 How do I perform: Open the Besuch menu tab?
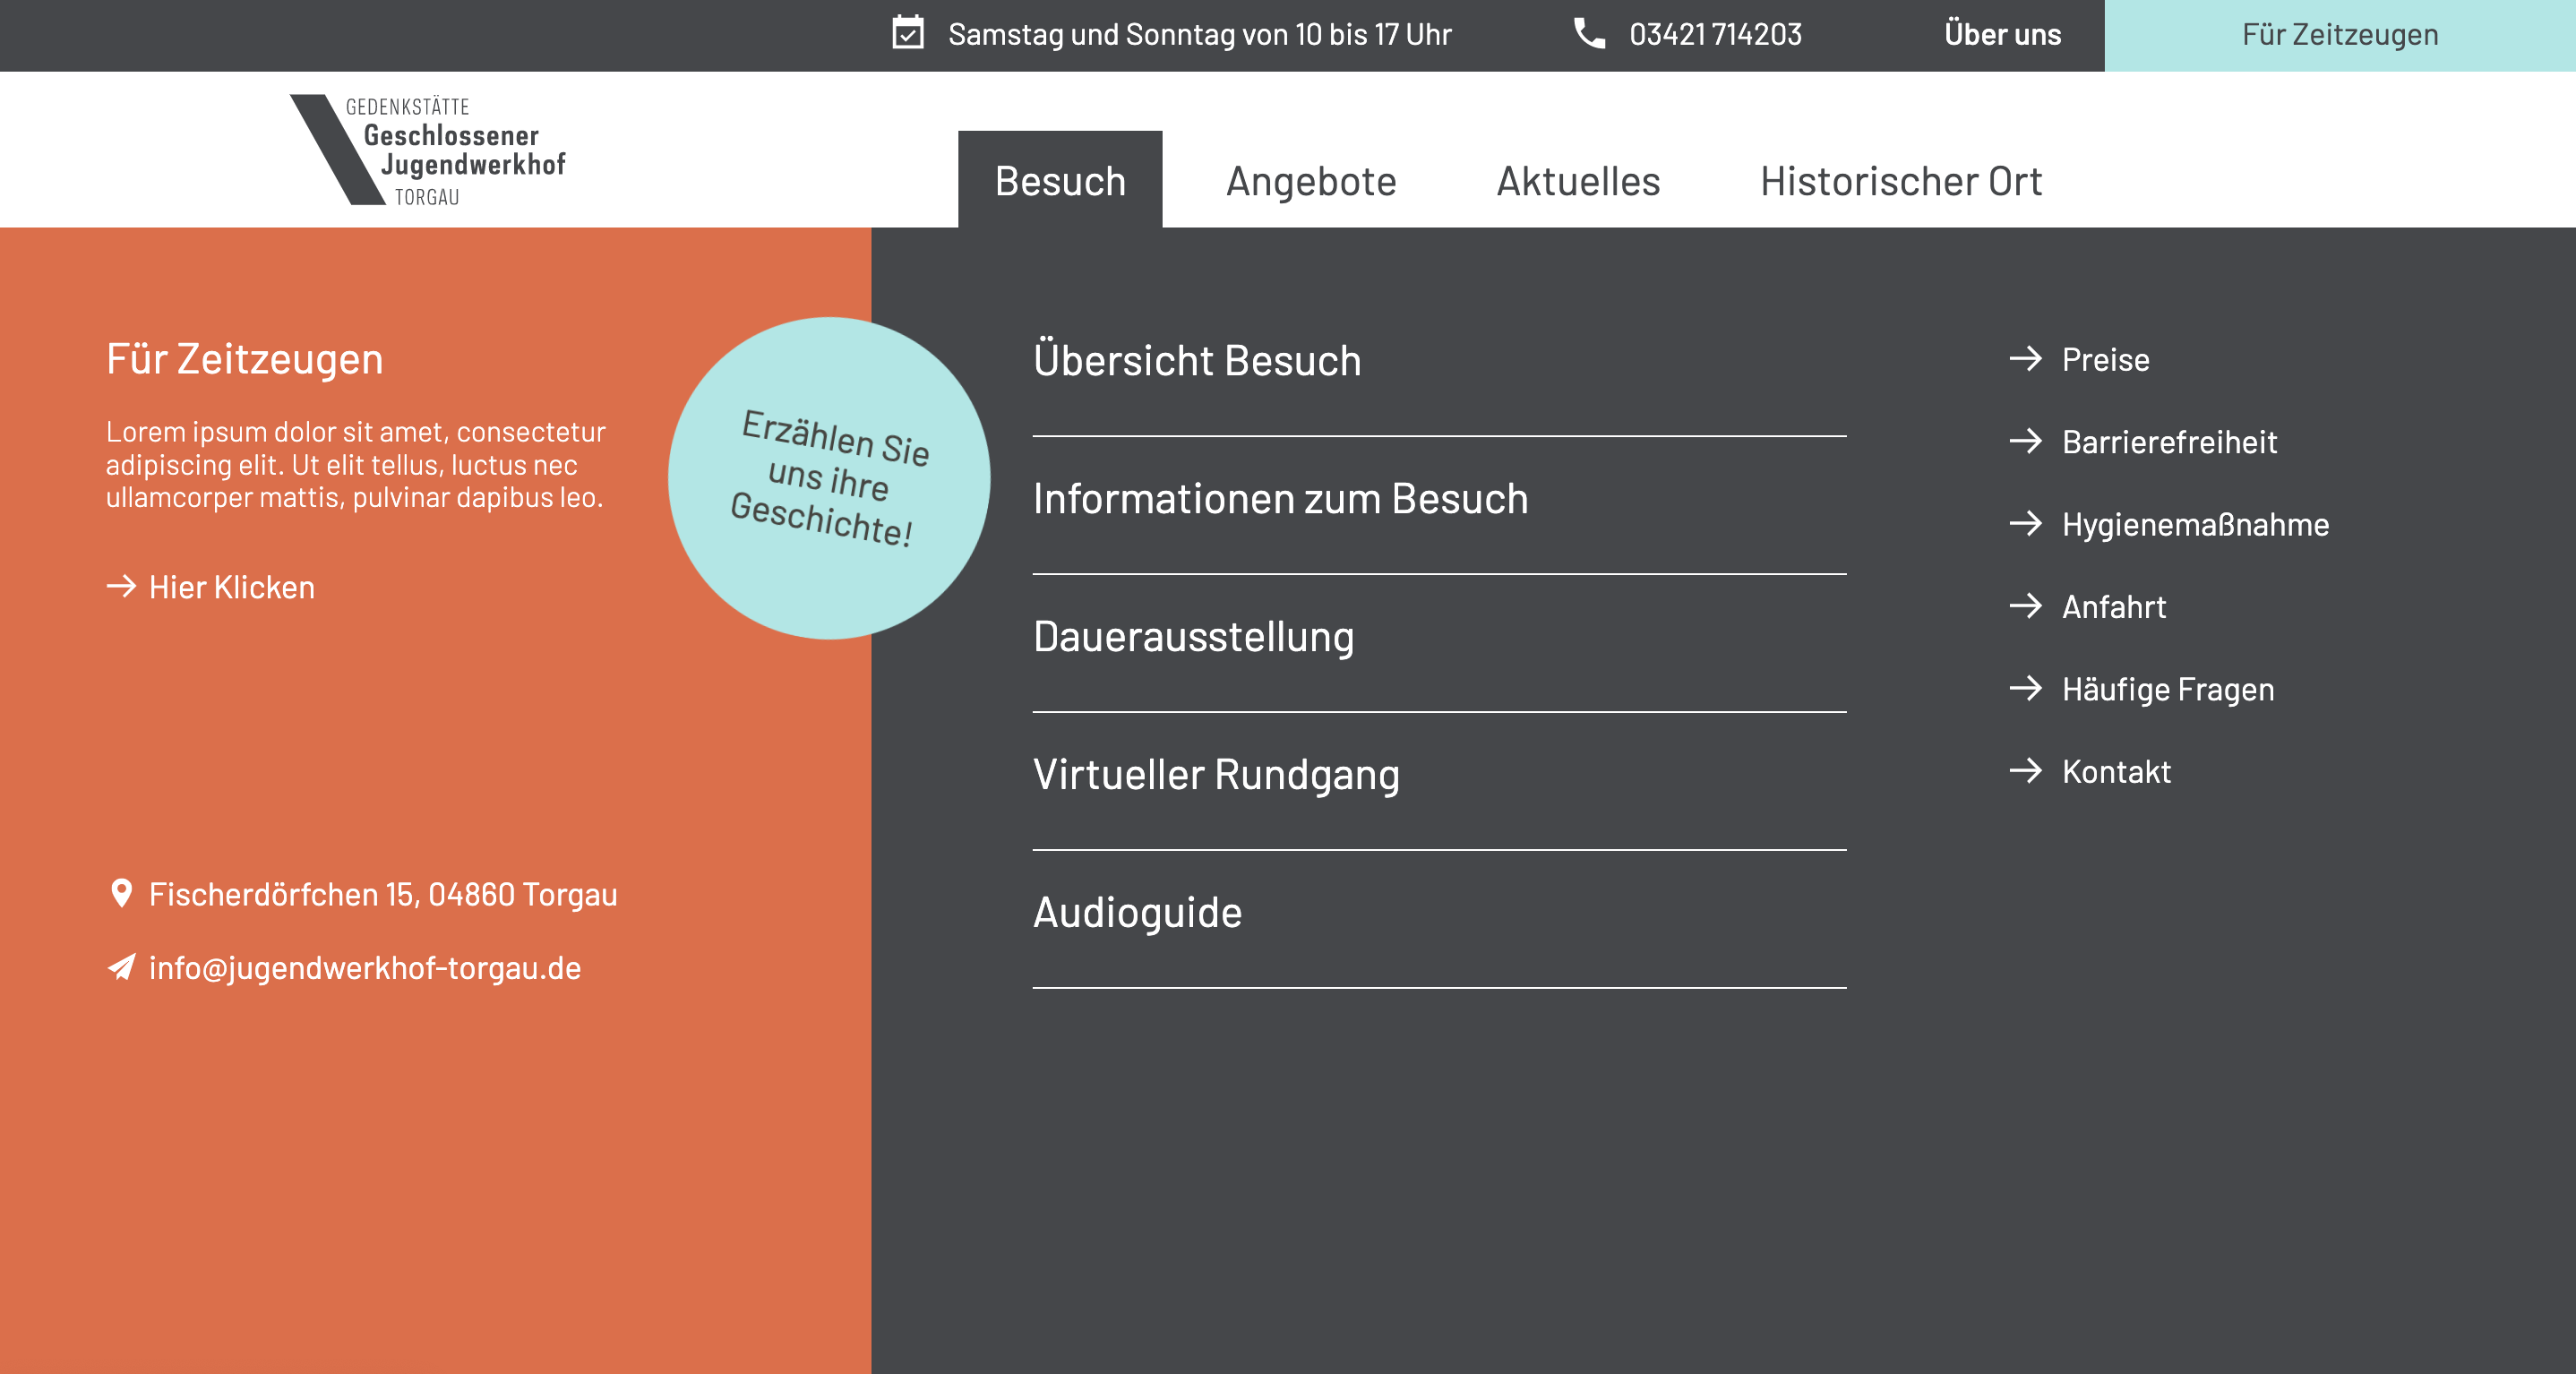tap(1060, 180)
